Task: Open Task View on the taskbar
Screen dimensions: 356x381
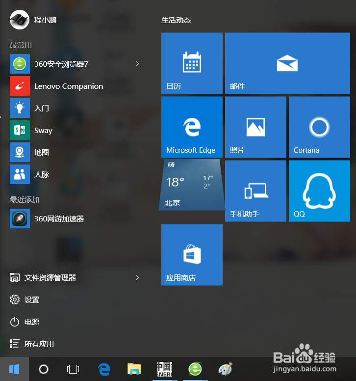Action: (73, 369)
